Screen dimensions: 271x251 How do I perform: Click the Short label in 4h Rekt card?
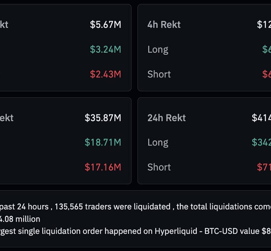(159, 74)
